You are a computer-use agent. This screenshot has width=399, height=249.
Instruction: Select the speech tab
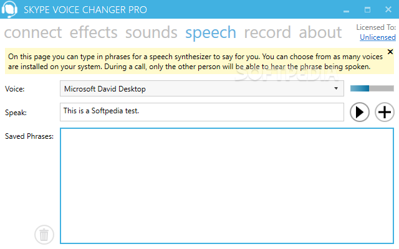211,32
